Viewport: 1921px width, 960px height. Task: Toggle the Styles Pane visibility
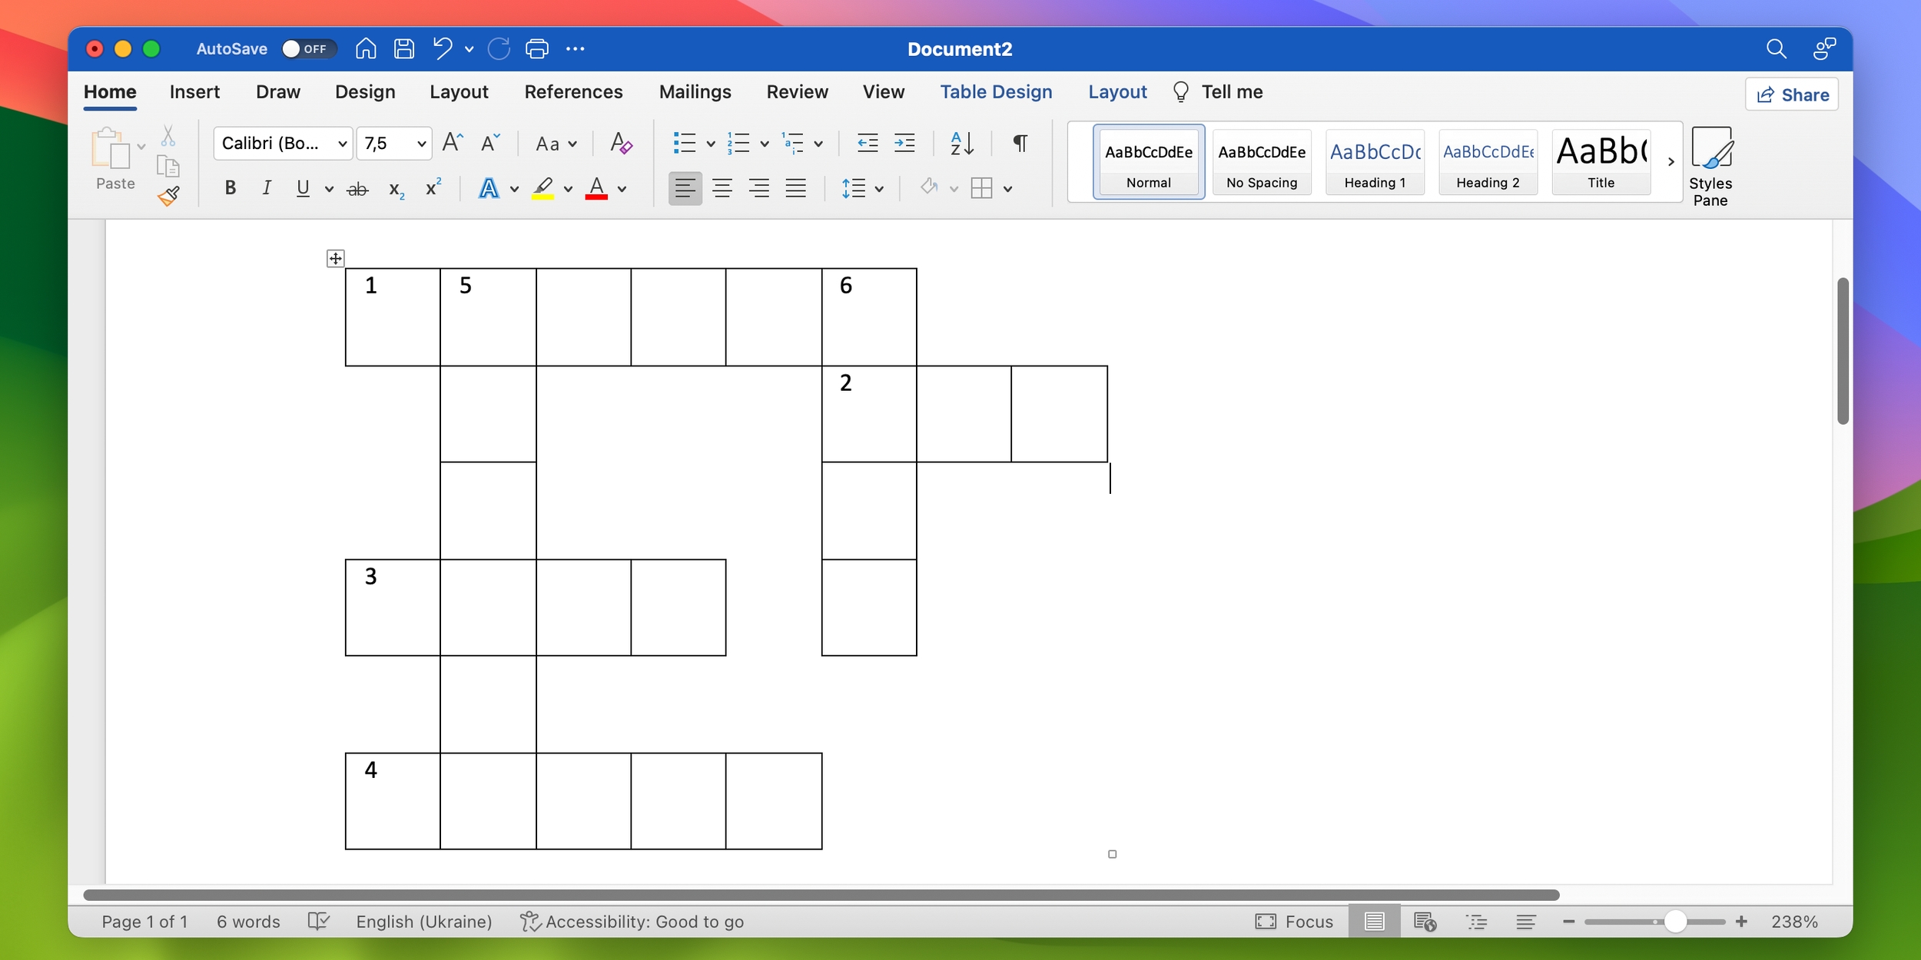(x=1713, y=165)
